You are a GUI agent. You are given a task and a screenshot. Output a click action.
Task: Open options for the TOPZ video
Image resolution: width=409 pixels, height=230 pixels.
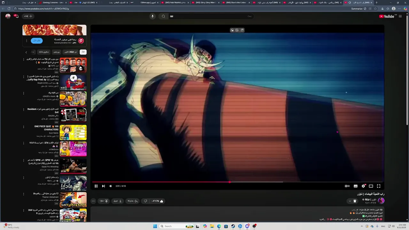point(23,59)
